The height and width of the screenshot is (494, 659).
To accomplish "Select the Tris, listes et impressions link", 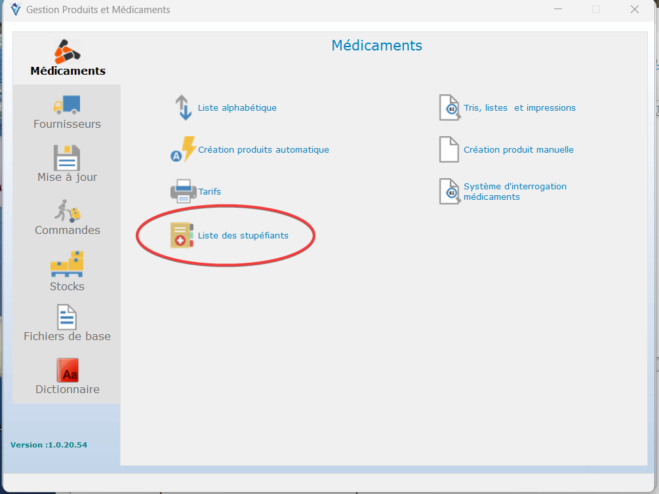I will click(x=519, y=108).
